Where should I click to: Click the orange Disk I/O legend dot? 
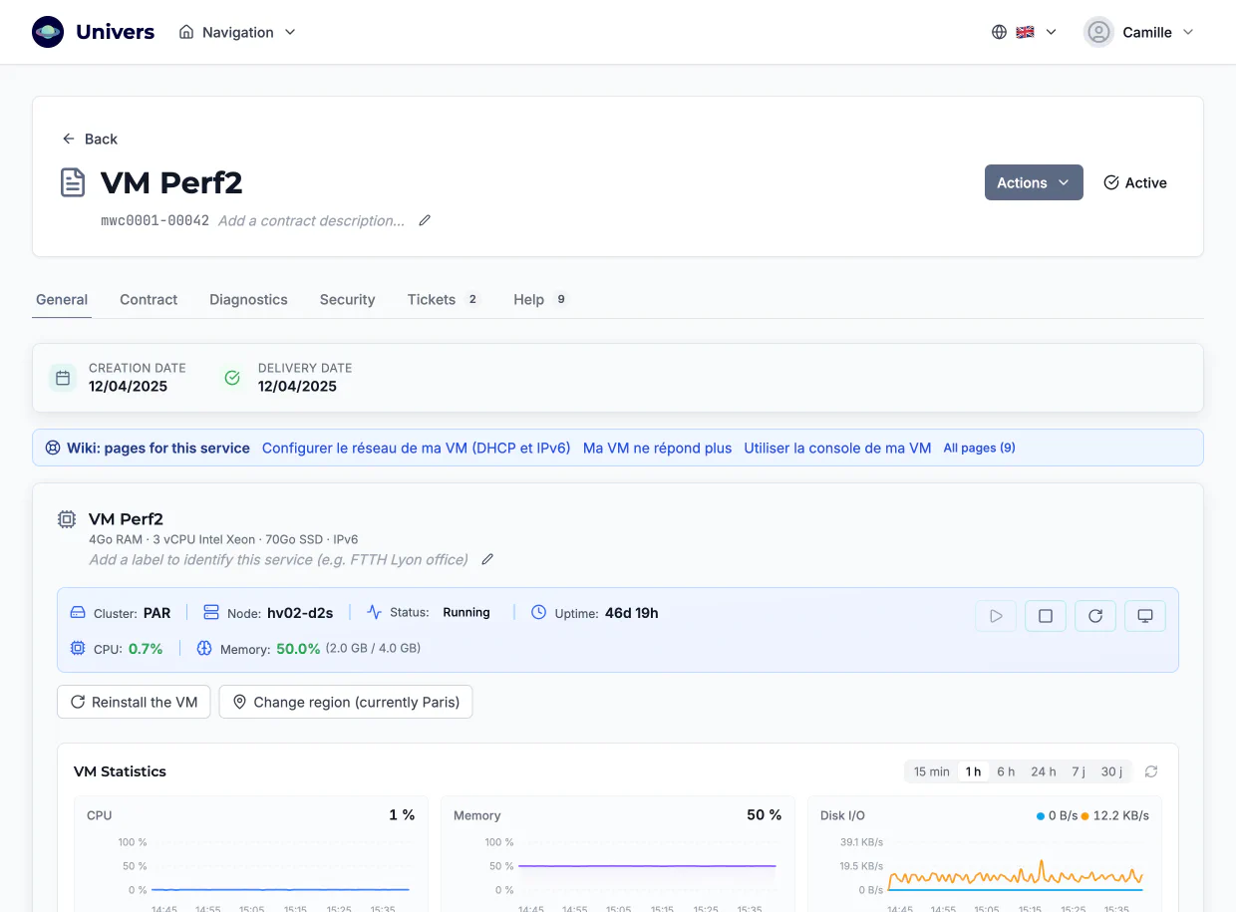[x=1084, y=815]
